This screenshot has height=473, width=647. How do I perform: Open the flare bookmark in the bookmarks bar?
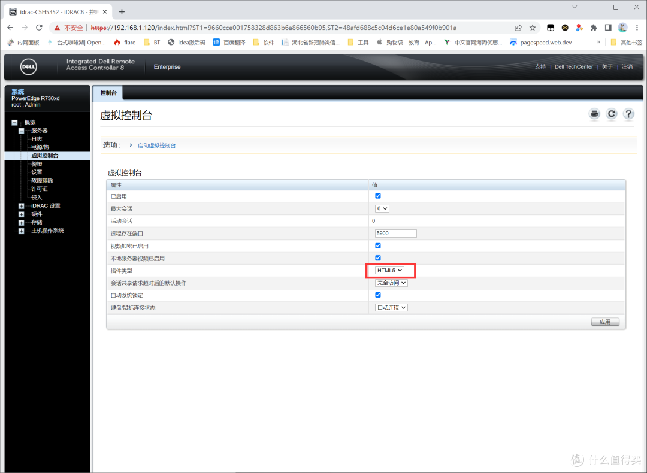pyautogui.click(x=127, y=42)
